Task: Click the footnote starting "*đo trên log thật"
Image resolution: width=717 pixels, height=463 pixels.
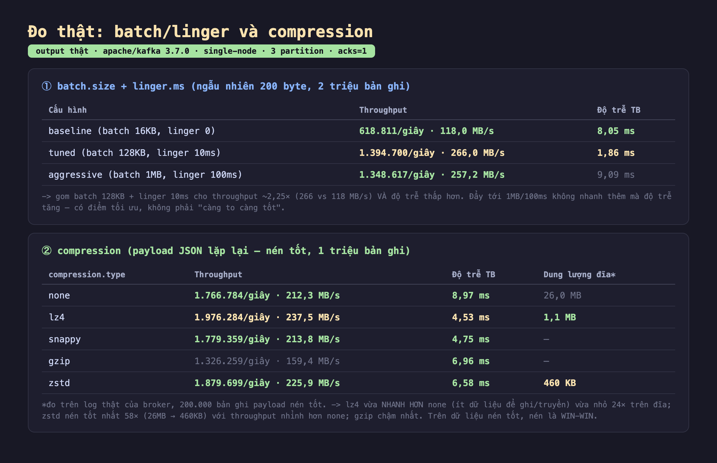Action: 357,410
